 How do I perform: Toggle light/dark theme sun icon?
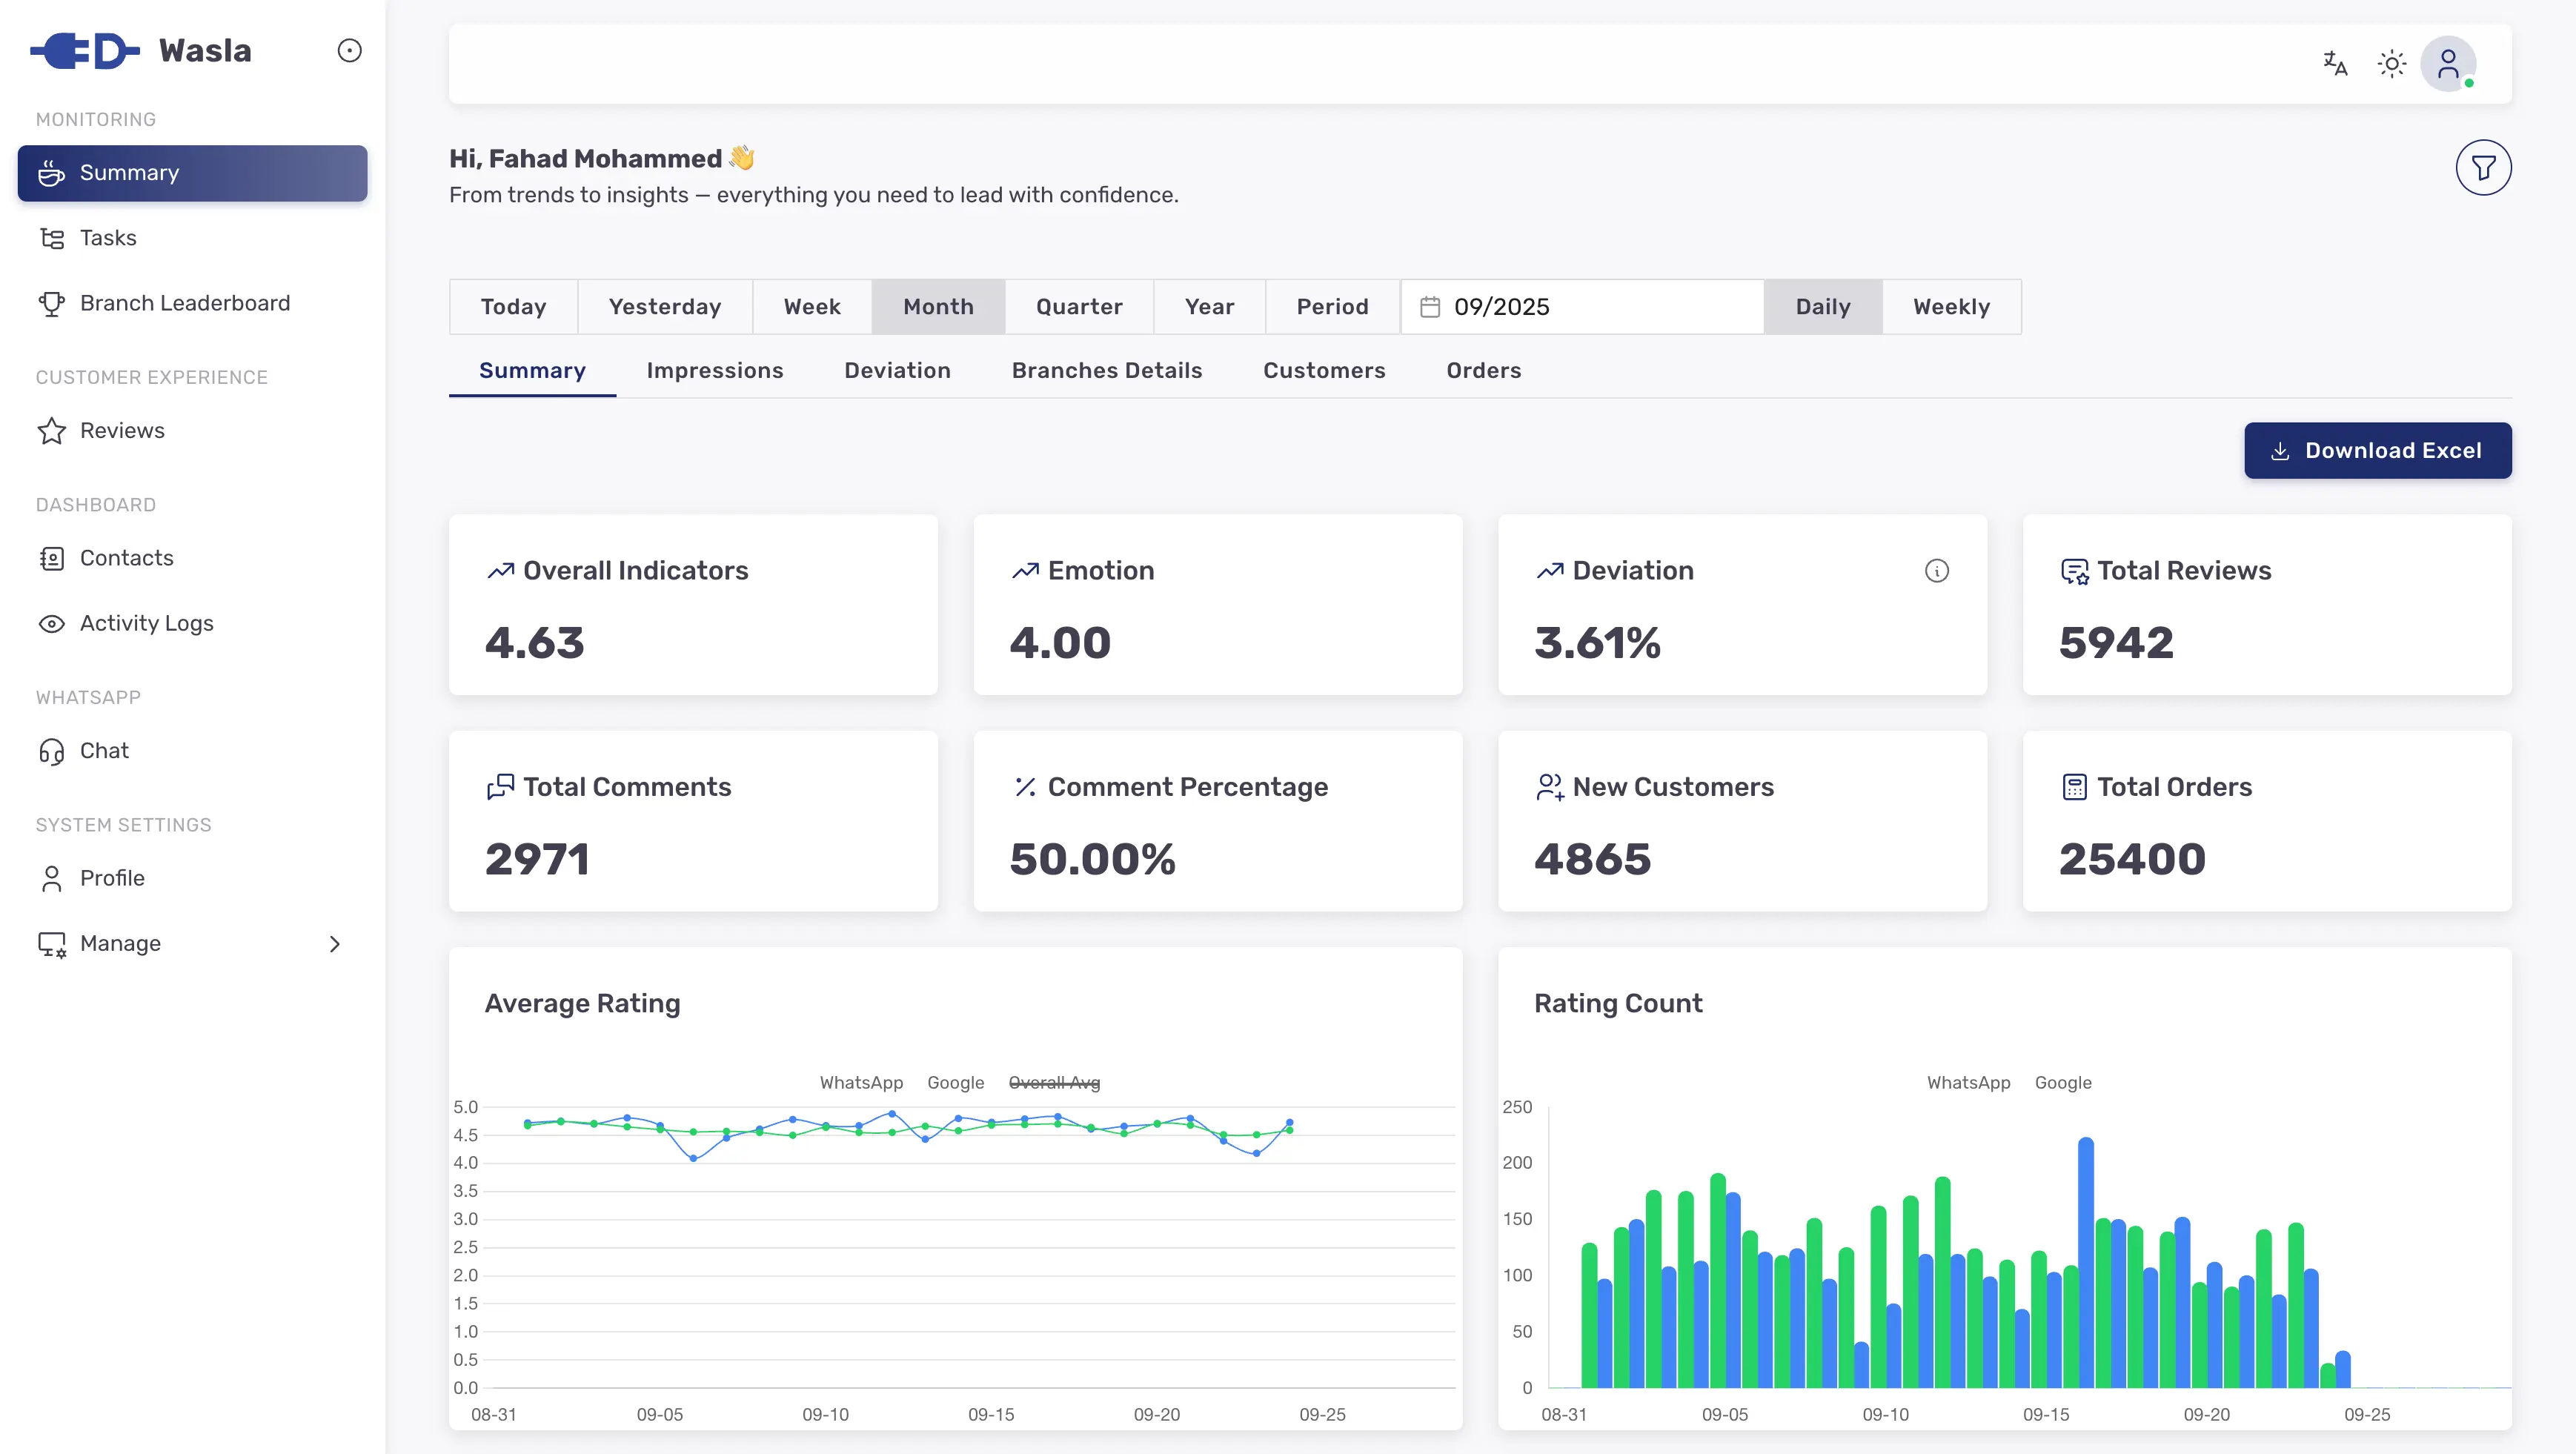click(x=2391, y=64)
